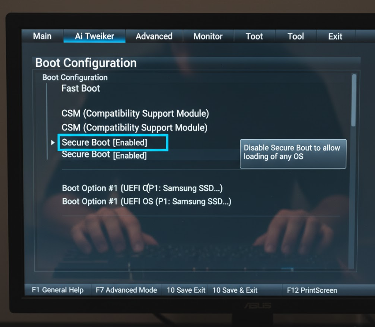Go to the Advanced tab
The image size is (375, 327).
[154, 36]
